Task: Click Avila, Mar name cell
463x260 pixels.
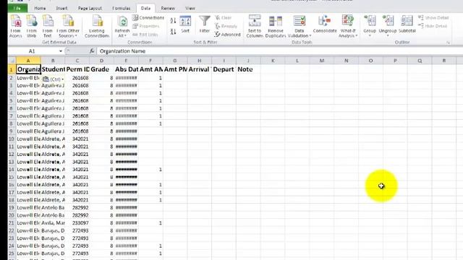Action: [x=53, y=223]
